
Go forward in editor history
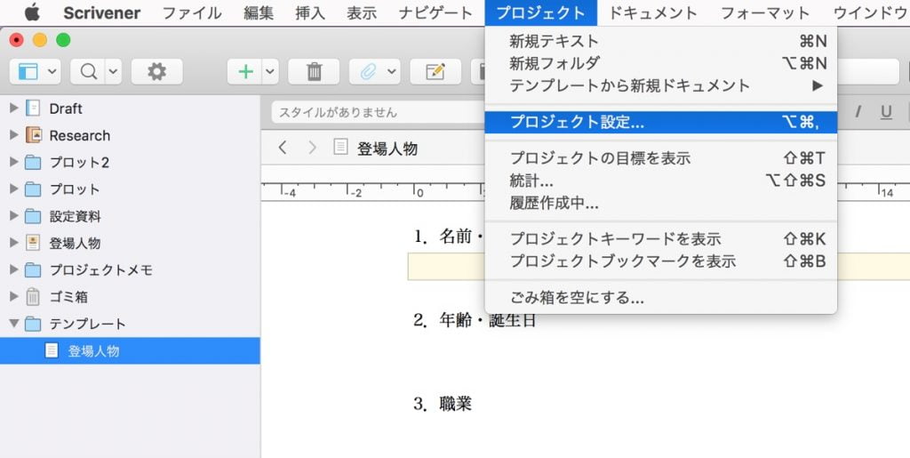(x=312, y=148)
